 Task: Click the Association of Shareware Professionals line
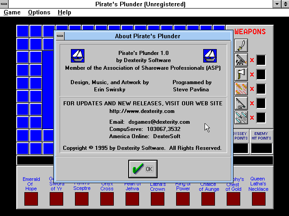[x=143, y=68]
